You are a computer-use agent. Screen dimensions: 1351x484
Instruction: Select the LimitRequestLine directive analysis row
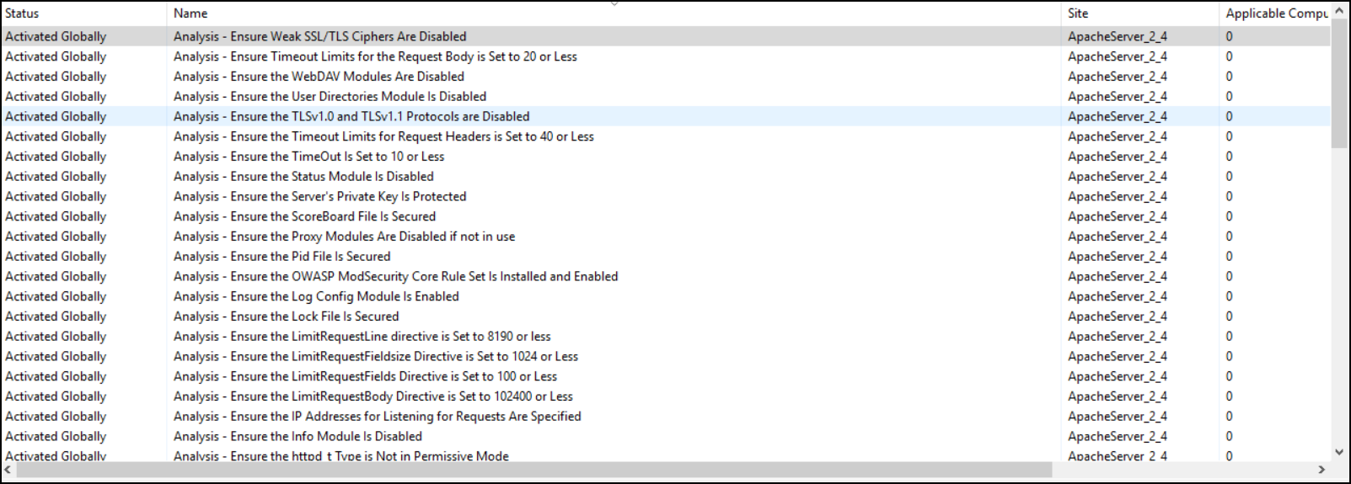[362, 337]
